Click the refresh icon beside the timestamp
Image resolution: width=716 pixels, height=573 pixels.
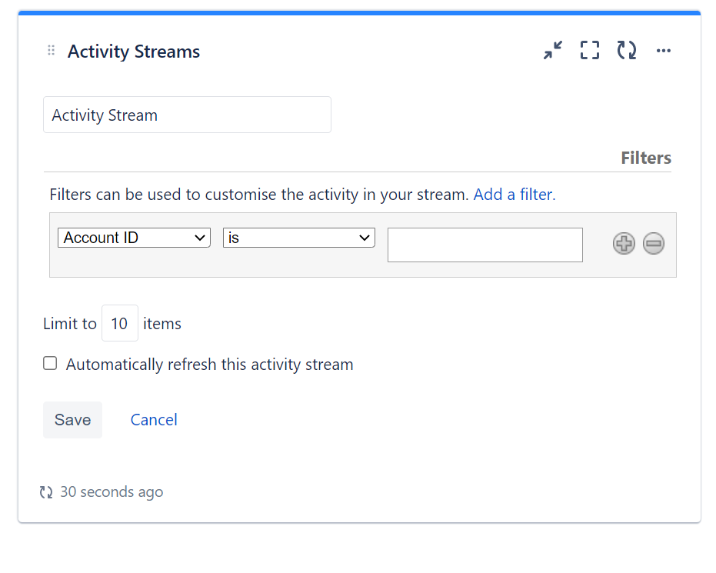pyautogui.click(x=46, y=491)
